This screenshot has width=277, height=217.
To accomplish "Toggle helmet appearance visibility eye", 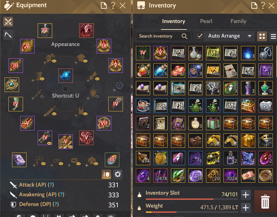I will click(54, 61).
